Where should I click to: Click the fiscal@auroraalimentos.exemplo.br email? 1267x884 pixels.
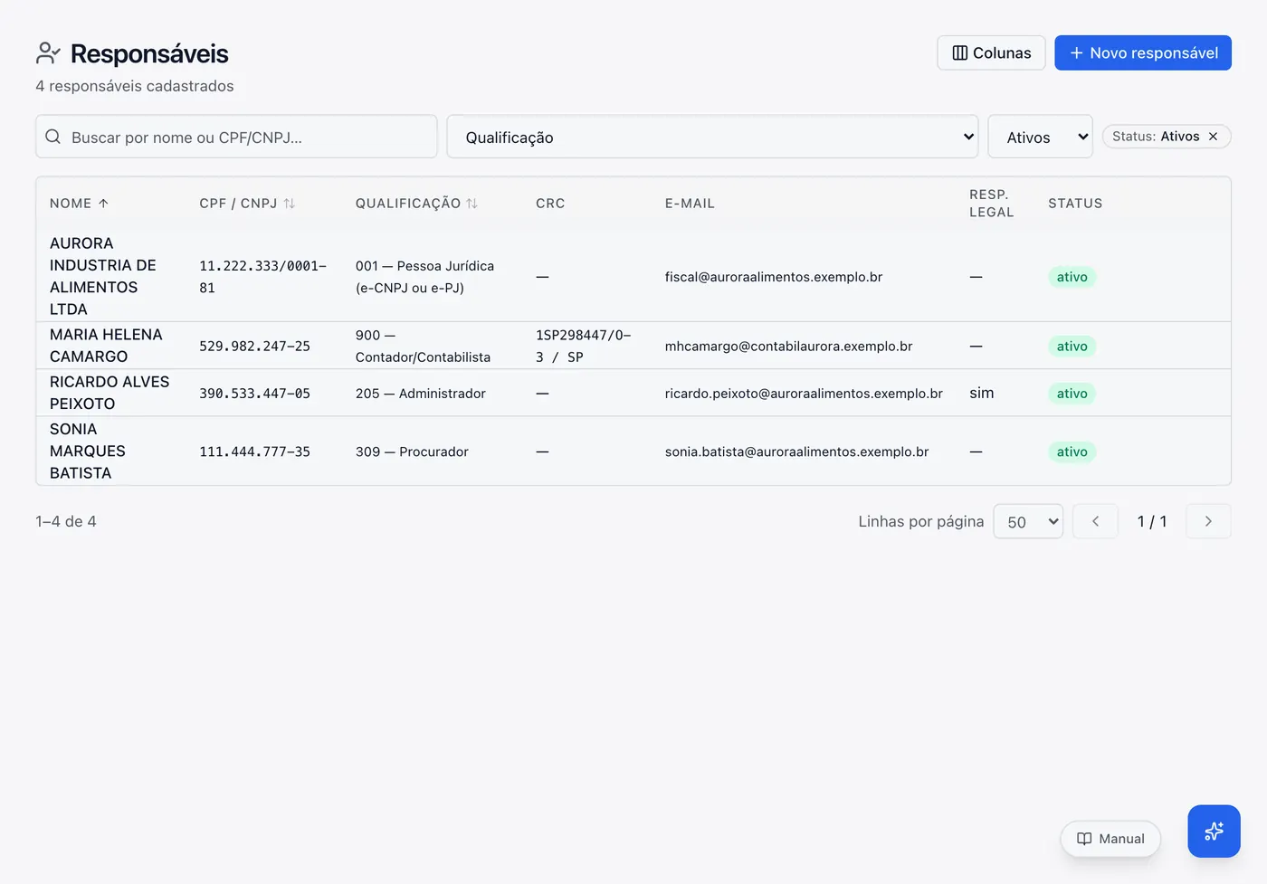[774, 277]
